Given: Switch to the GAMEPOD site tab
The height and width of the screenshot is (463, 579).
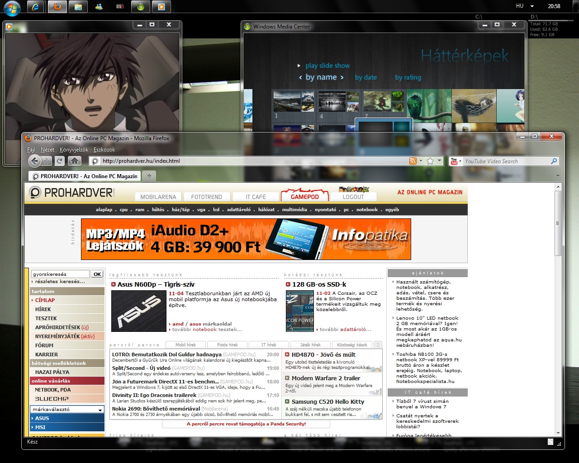Looking at the screenshot, I should click(305, 196).
